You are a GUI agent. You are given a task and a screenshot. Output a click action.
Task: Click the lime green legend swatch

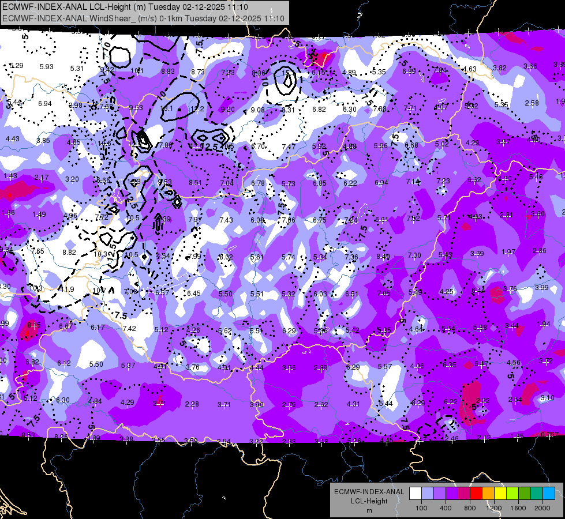512,494
